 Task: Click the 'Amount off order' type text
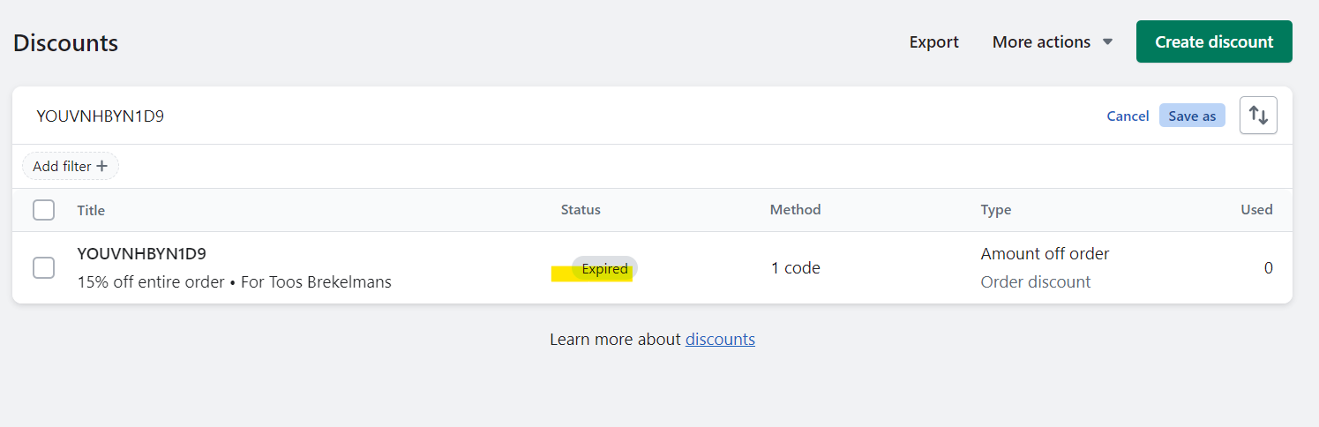click(x=1045, y=254)
